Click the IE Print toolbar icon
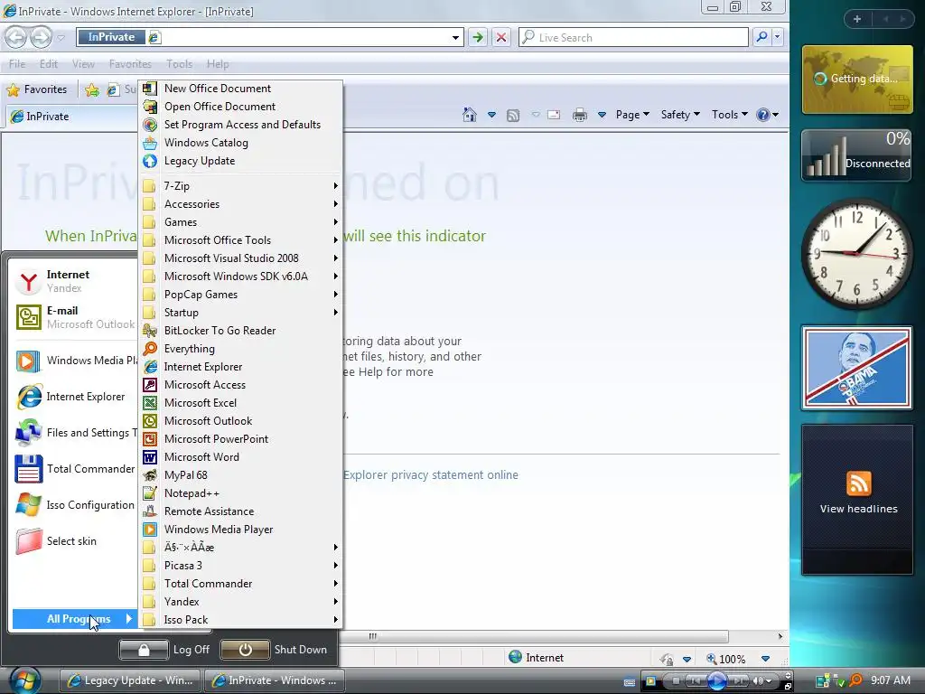The height and width of the screenshot is (694, 925). [580, 115]
